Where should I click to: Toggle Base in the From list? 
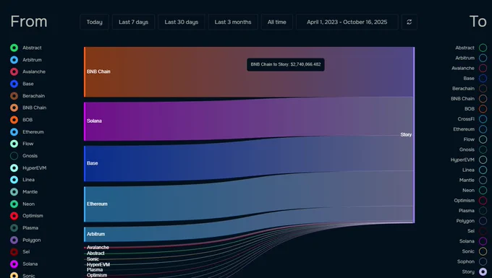click(22, 84)
